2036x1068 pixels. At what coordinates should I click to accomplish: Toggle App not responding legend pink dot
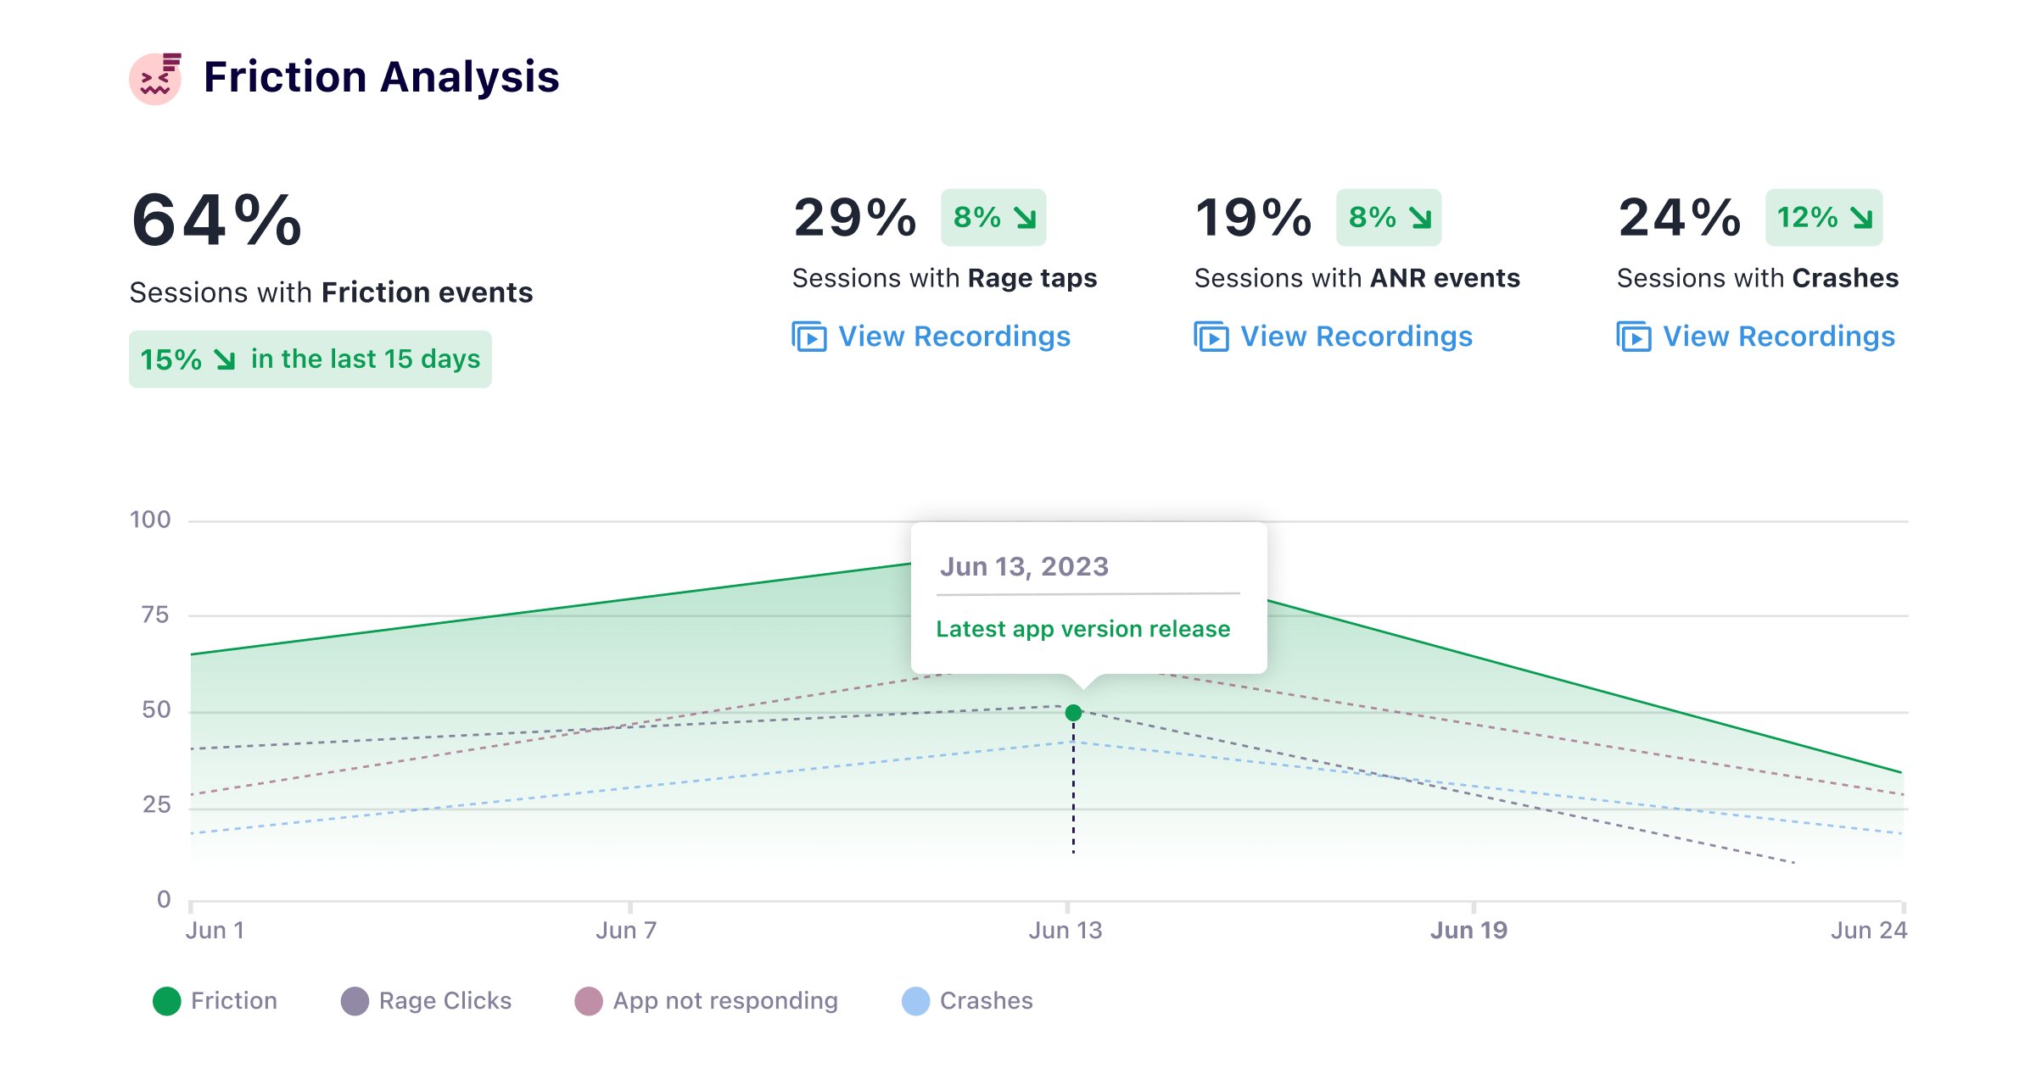click(x=589, y=1001)
